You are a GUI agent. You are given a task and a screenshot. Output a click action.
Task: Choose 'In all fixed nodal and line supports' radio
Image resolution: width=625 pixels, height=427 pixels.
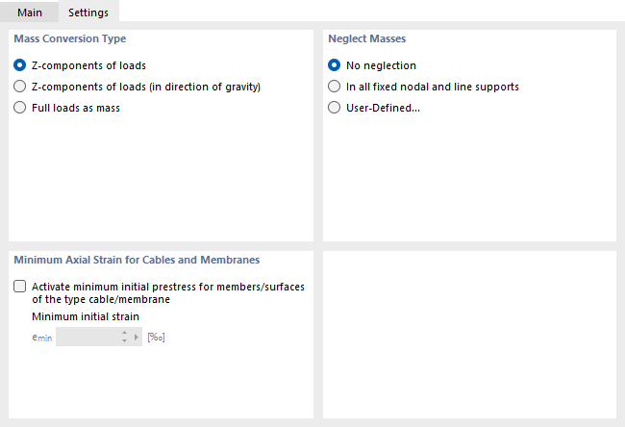[335, 87]
